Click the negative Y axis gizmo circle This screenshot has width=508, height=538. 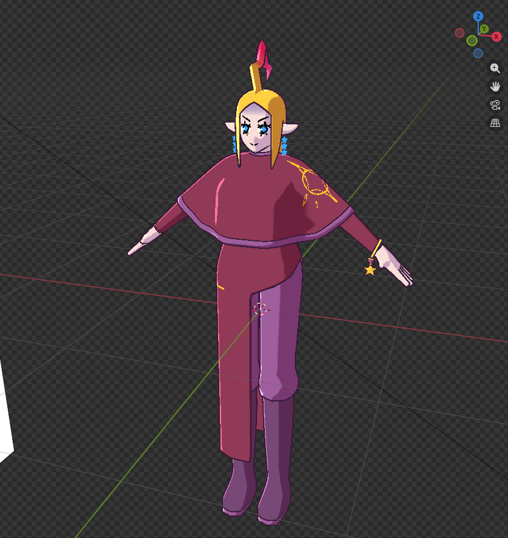click(472, 41)
